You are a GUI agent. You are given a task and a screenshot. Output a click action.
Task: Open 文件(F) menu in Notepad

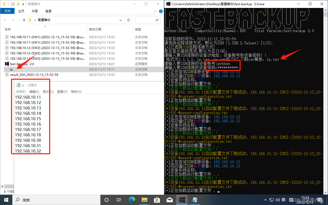pyautogui.click(x=21, y=92)
